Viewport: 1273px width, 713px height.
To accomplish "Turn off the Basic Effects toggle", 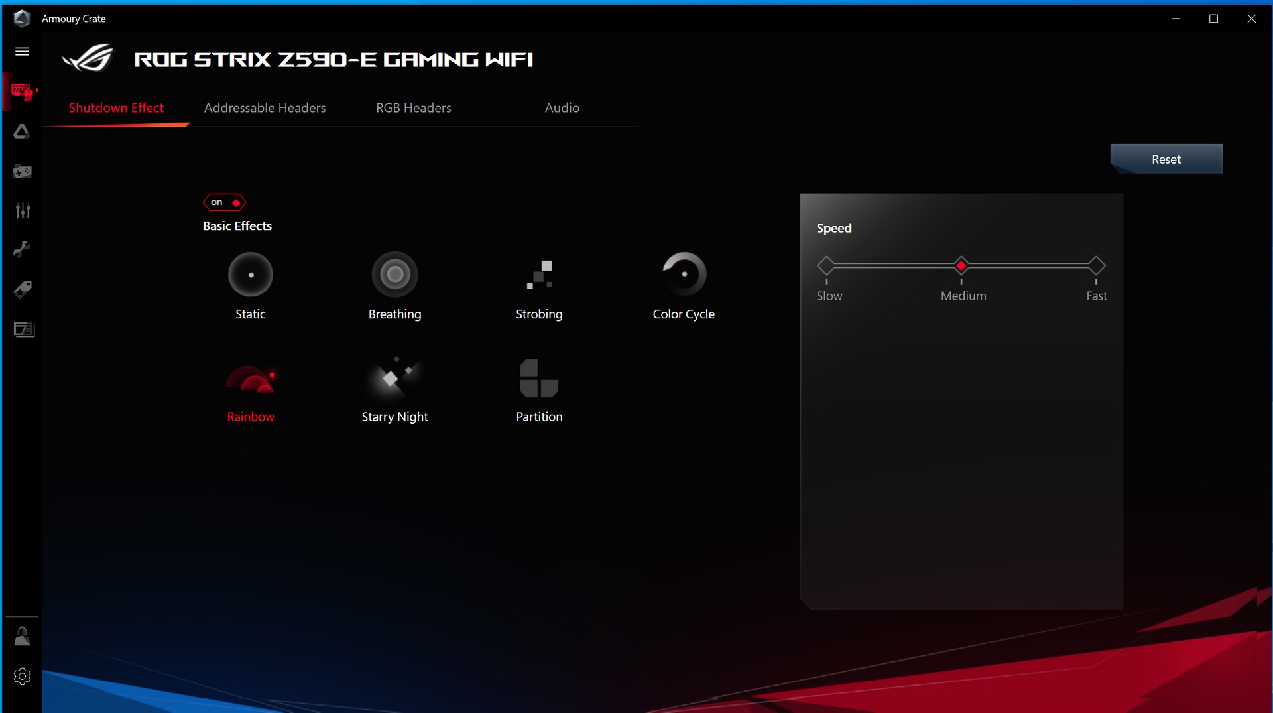I will coord(224,202).
